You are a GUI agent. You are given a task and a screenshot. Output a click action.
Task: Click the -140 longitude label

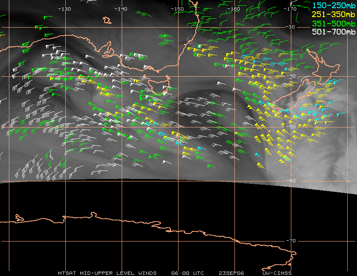point(121,9)
